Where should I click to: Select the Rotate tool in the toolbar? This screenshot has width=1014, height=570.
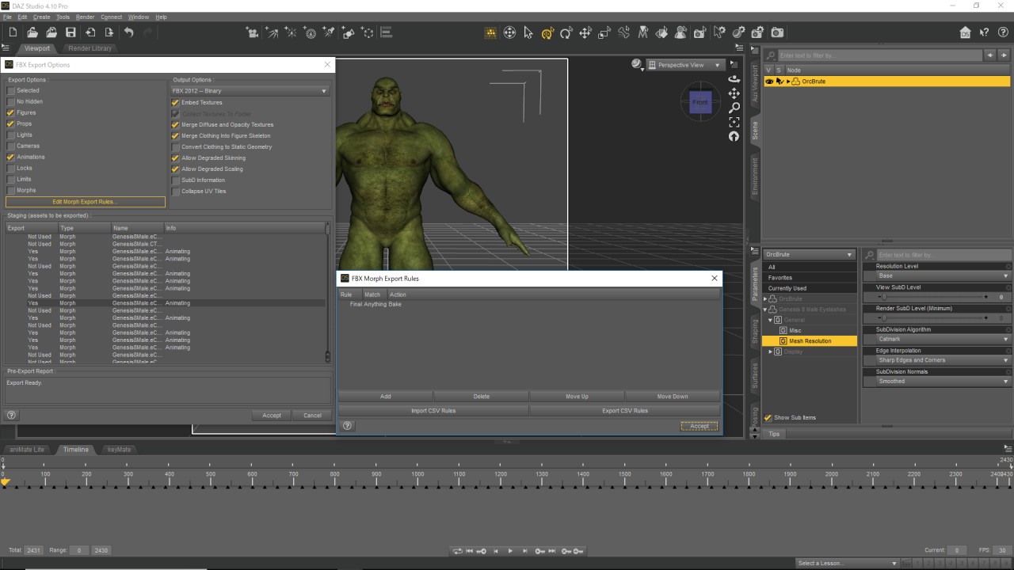[566, 32]
